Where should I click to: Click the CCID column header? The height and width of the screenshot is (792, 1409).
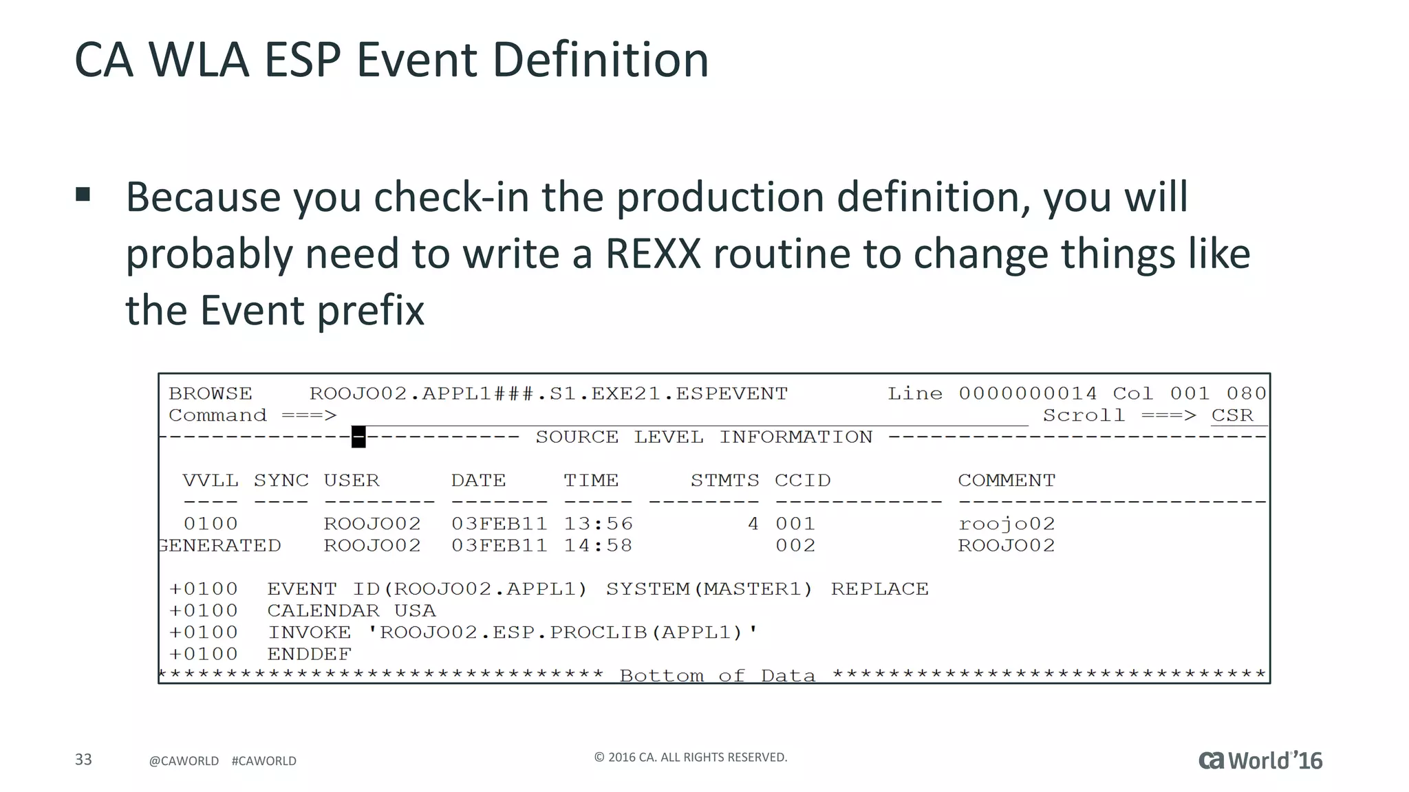(x=803, y=481)
